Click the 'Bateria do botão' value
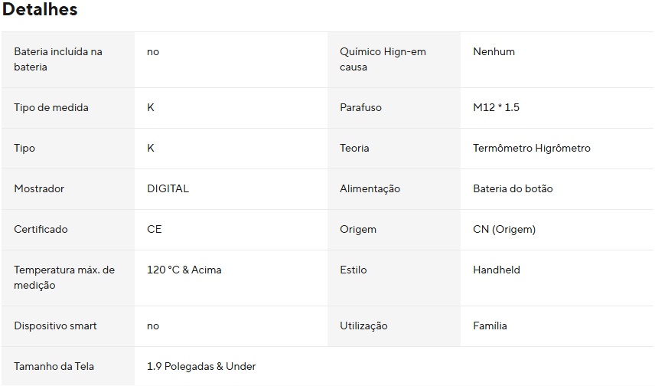The width and height of the screenshot is (655, 386). [x=513, y=188]
